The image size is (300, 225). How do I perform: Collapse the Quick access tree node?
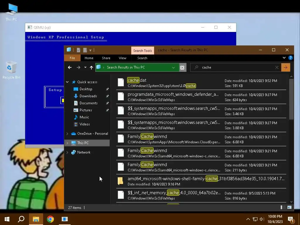click(x=67, y=82)
